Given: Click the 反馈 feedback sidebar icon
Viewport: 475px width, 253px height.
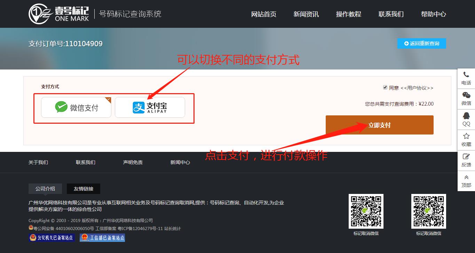Looking at the screenshot, I should coord(466,160).
